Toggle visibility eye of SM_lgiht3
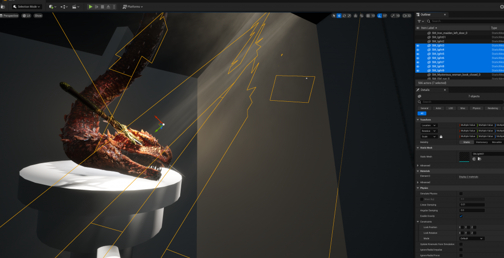 tap(418, 46)
